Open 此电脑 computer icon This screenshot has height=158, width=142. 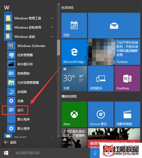click(11, 92)
